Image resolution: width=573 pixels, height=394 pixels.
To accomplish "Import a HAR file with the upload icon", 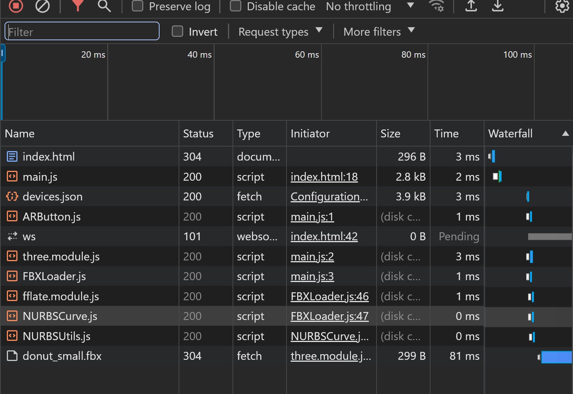I will coord(471,6).
